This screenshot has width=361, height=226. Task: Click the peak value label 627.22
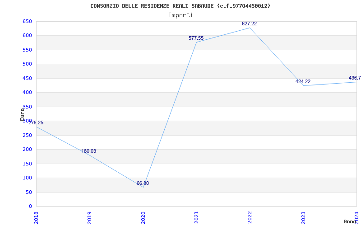click(x=249, y=24)
